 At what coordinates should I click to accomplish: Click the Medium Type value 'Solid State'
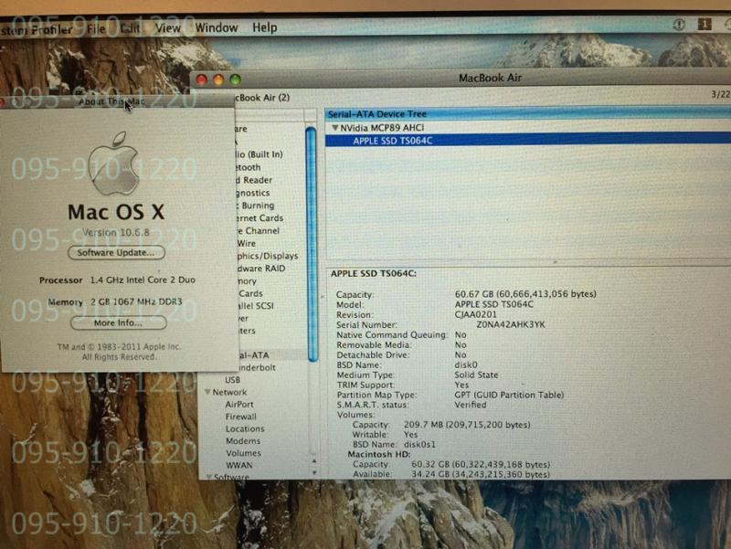point(476,375)
